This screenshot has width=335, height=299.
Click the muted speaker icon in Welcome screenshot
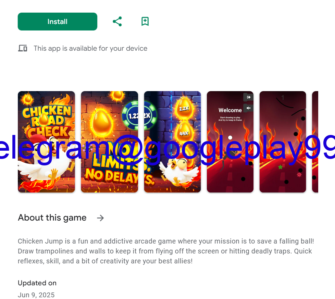click(x=248, y=108)
